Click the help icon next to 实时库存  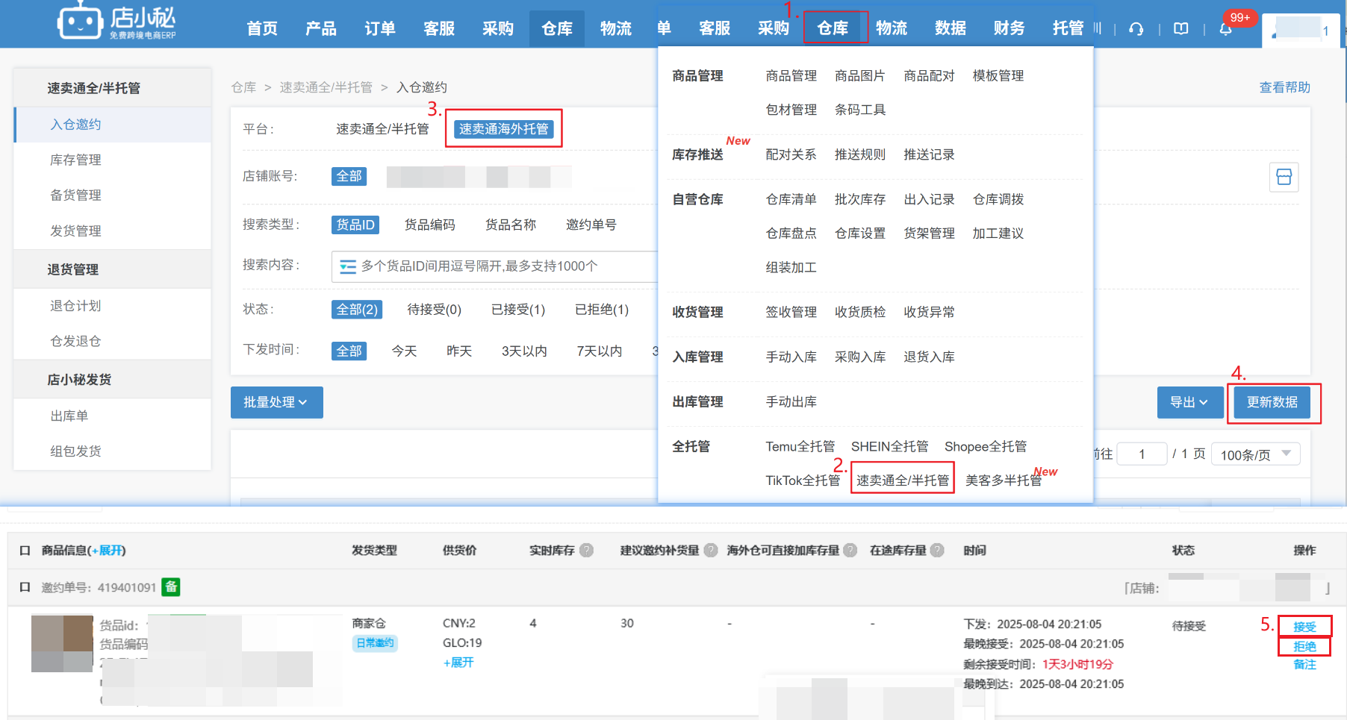pos(587,550)
